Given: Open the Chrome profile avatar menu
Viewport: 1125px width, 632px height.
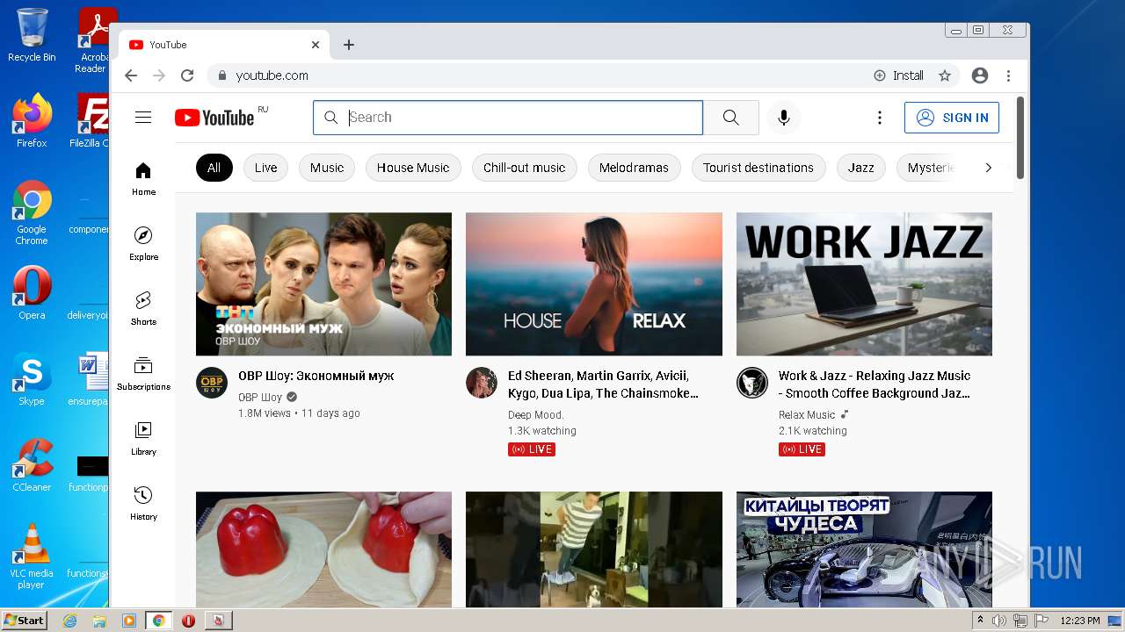Looking at the screenshot, I should point(980,75).
